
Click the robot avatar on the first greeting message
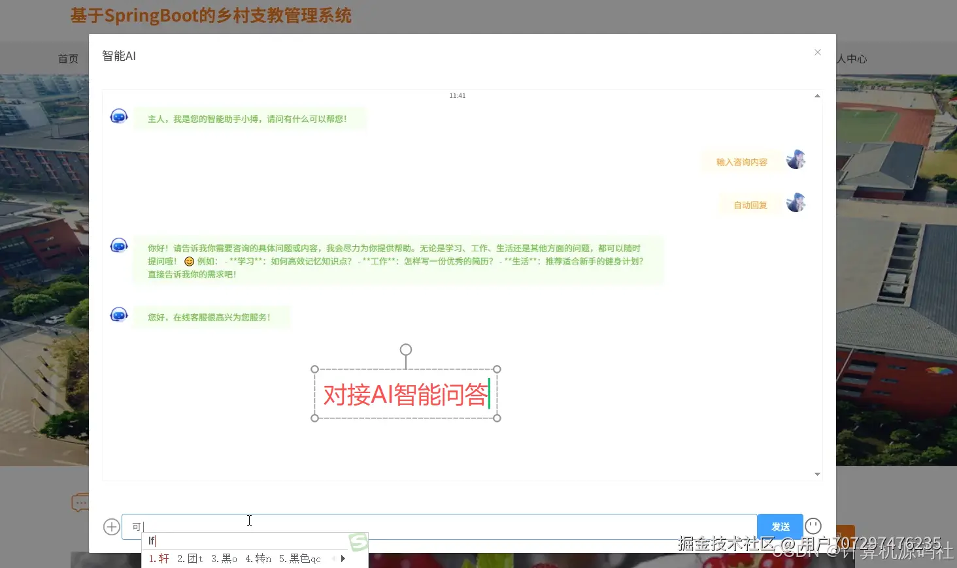tap(118, 116)
